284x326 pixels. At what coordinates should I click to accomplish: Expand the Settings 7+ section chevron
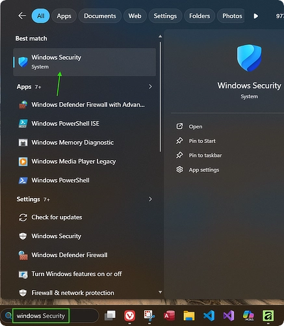pos(150,199)
